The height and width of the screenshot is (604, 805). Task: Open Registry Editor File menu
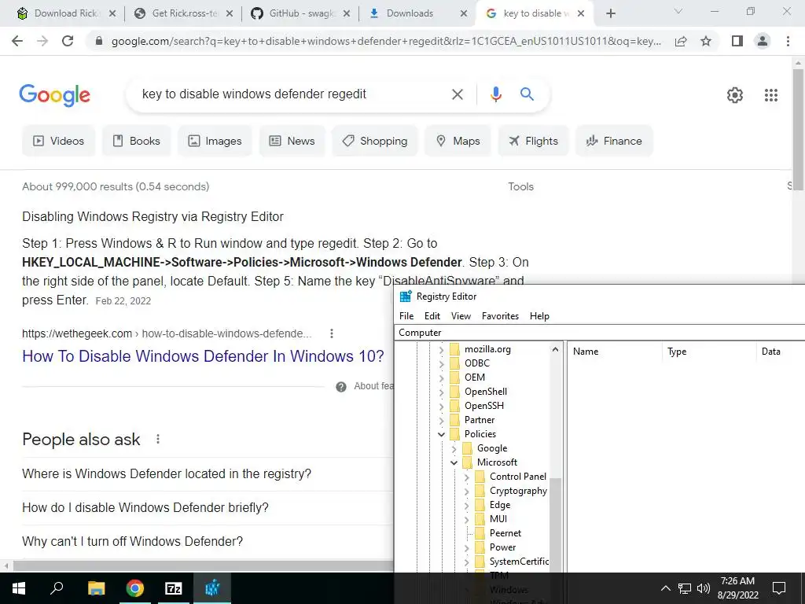[406, 316]
